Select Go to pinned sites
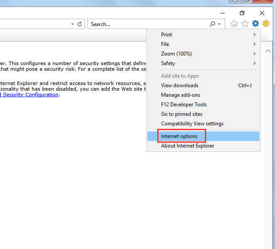Image resolution: width=275 pixels, height=249 pixels. (203, 114)
